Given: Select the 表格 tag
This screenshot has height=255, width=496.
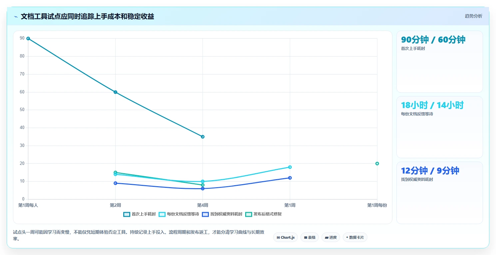Looking at the screenshot, I should pos(309,237).
